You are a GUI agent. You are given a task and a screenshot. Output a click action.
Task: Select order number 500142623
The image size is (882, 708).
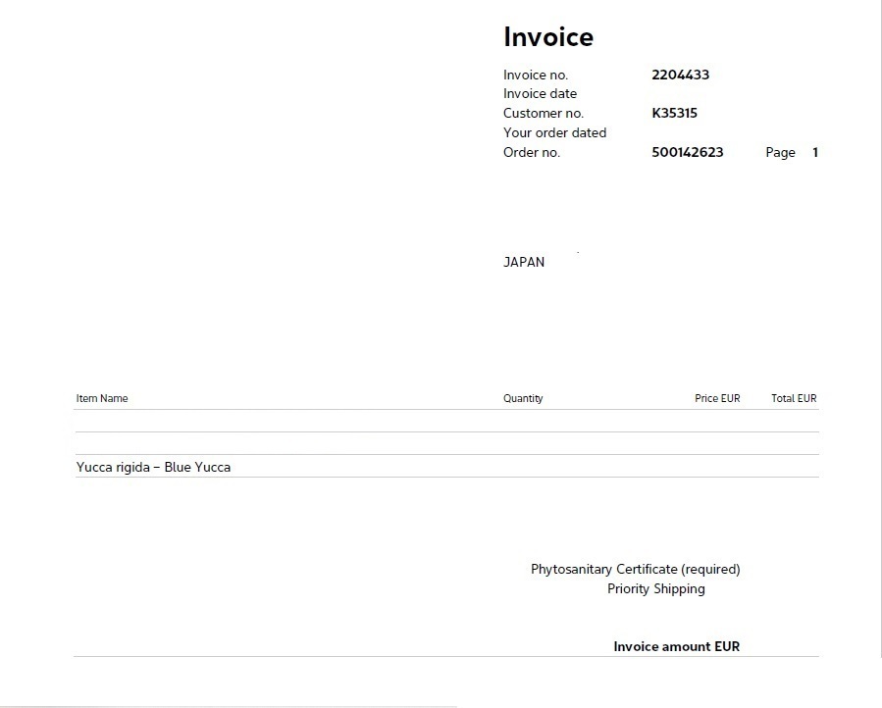688,152
